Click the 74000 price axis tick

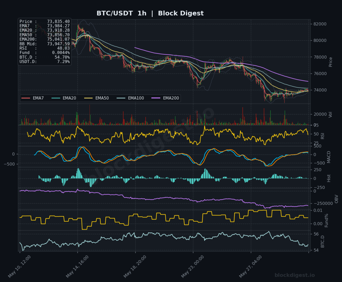coord(320,90)
